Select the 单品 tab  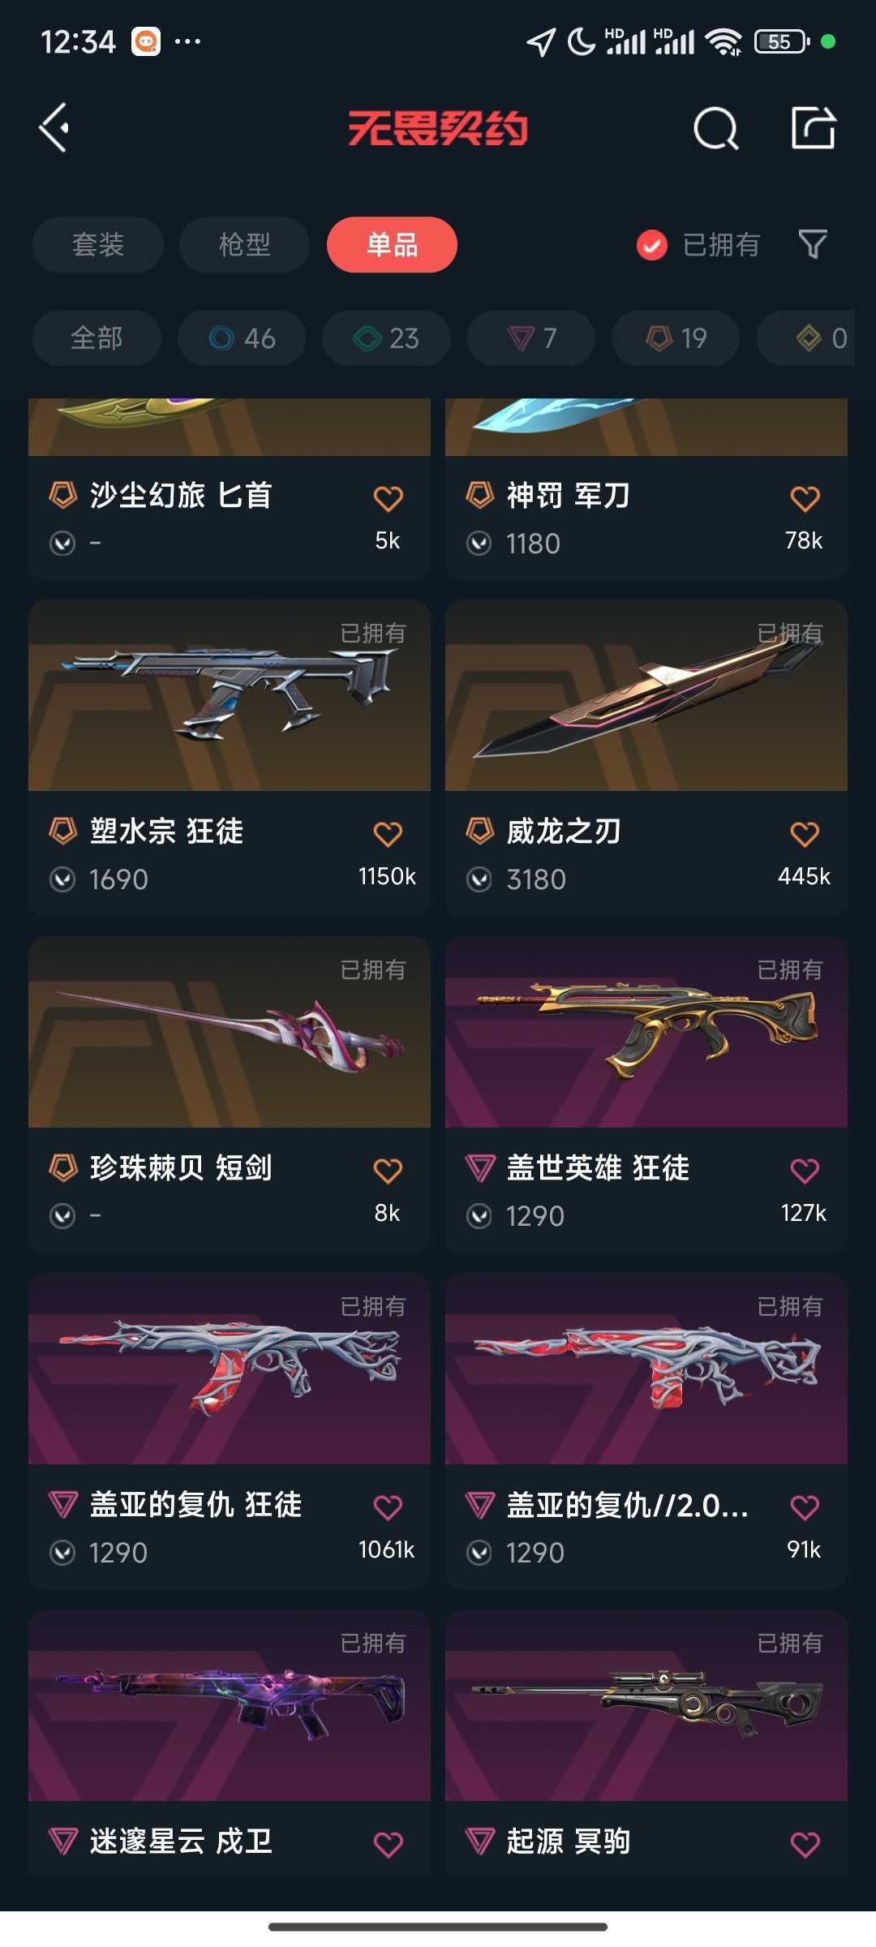pos(392,244)
